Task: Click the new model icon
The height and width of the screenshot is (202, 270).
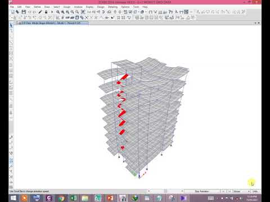Action: click(x=13, y=12)
